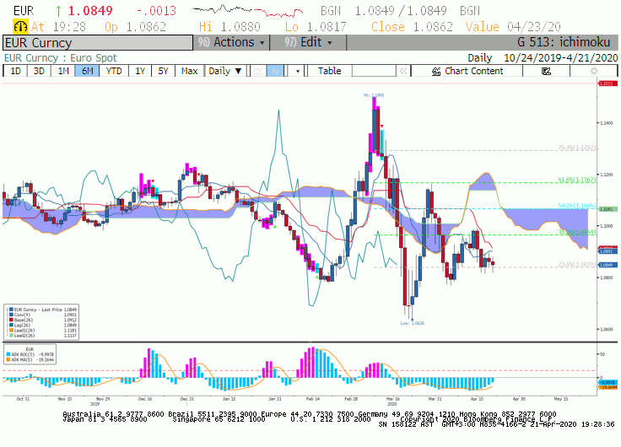Toggle the 6M range button
The height and width of the screenshot is (447, 621).
(87, 71)
